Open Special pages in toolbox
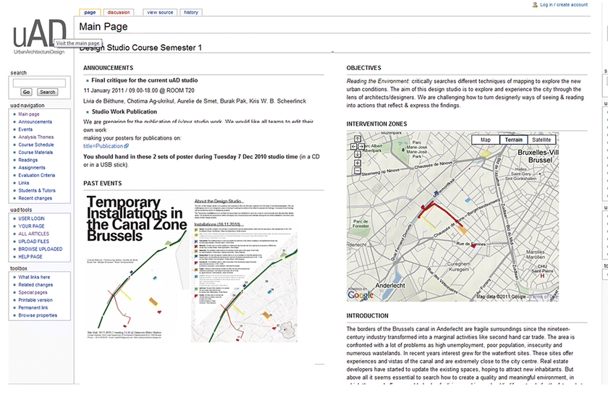 (x=33, y=292)
